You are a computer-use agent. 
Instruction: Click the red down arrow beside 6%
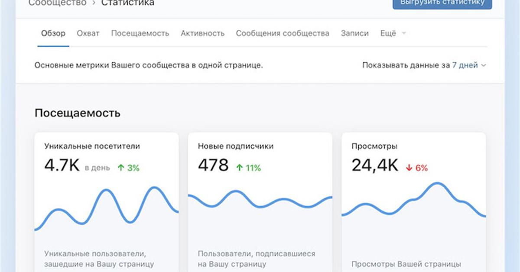pyautogui.click(x=409, y=168)
